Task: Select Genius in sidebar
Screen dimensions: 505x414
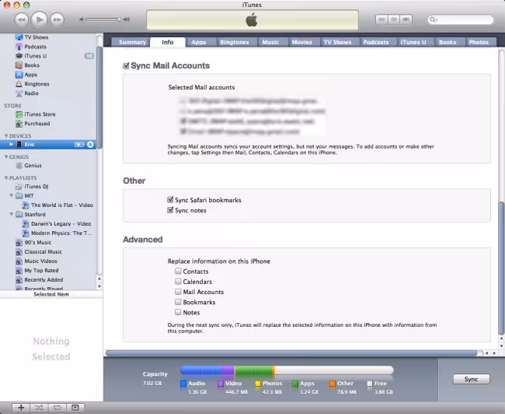Action: (33, 166)
